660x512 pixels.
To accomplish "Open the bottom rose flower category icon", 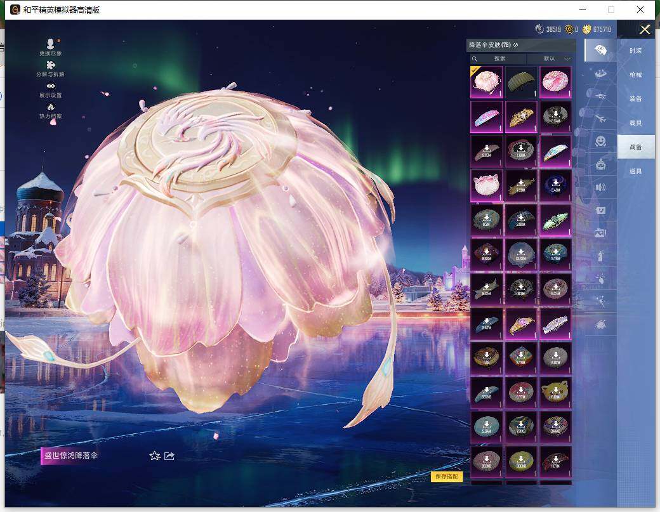I will pyautogui.click(x=600, y=324).
